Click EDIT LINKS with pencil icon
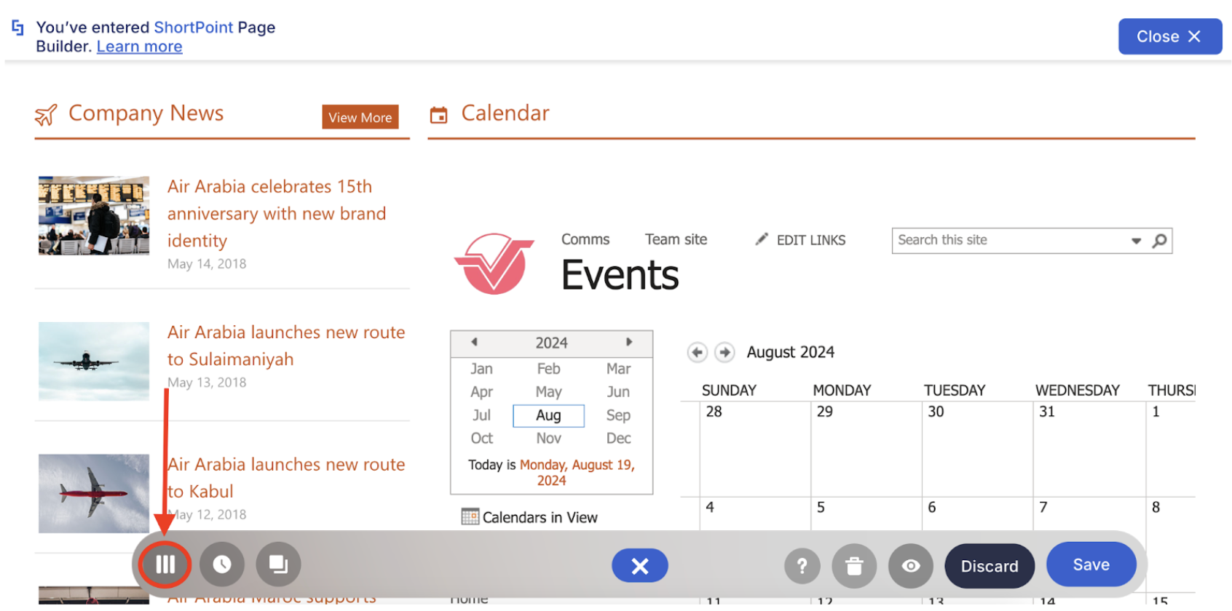The image size is (1232, 611). (x=800, y=240)
